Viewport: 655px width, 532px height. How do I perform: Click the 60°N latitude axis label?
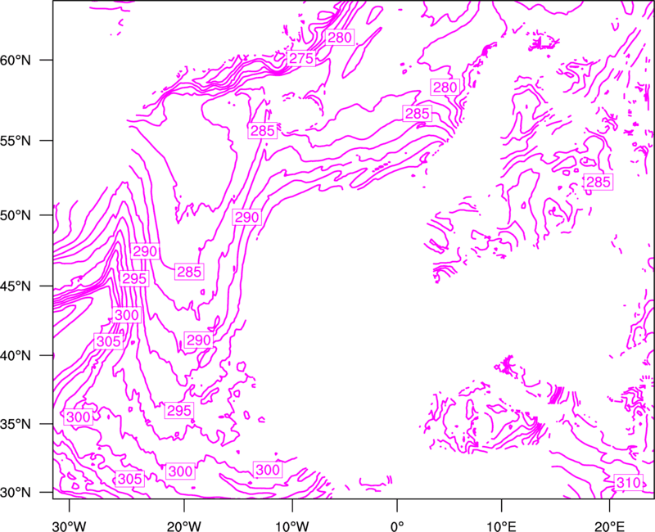[x=16, y=60]
